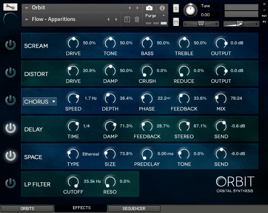268x213 pixels.
Task: Click the LP FILTER CUTOFF knob
Action: click(x=73, y=182)
